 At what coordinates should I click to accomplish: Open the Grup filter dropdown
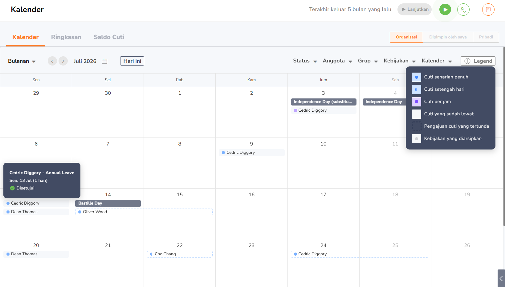tap(368, 61)
